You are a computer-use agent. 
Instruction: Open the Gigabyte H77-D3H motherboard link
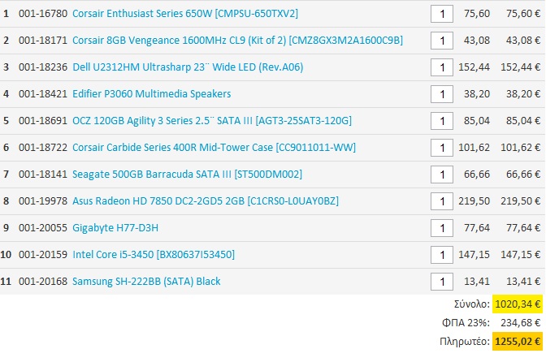[x=115, y=228]
